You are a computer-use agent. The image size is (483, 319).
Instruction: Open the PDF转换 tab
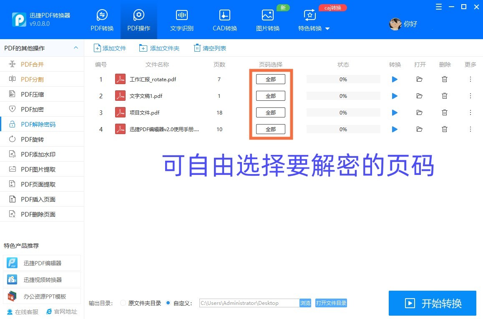[102, 20]
